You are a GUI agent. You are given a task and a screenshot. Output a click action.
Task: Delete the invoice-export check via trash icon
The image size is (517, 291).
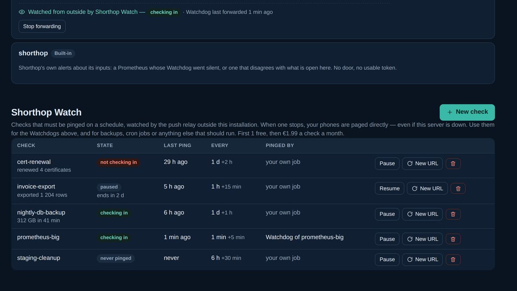coord(458,188)
